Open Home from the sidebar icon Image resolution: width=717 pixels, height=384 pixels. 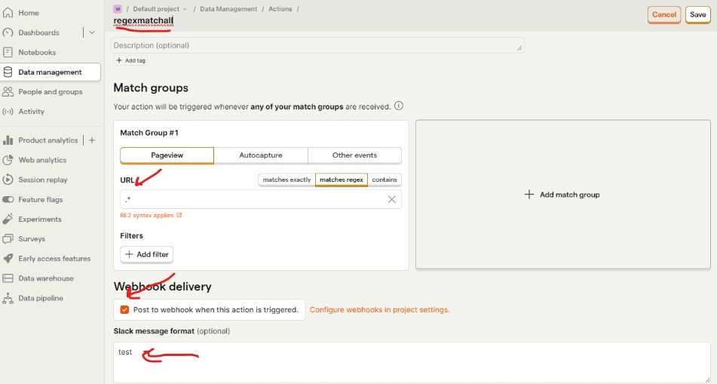pyautogui.click(x=8, y=13)
